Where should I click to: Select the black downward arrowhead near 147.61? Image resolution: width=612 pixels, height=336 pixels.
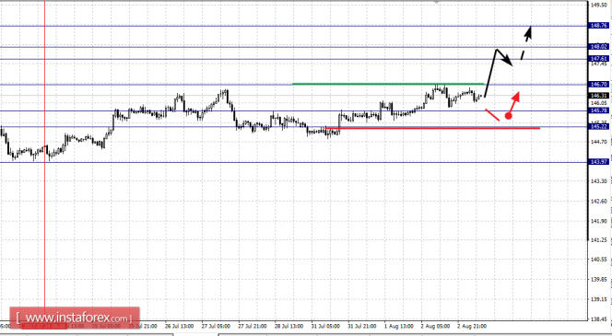(x=508, y=61)
